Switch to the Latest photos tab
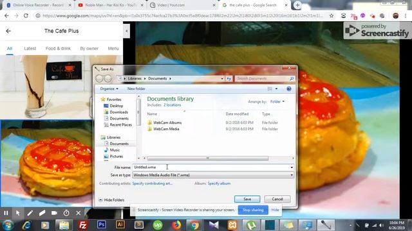The image size is (412, 231). click(30, 49)
